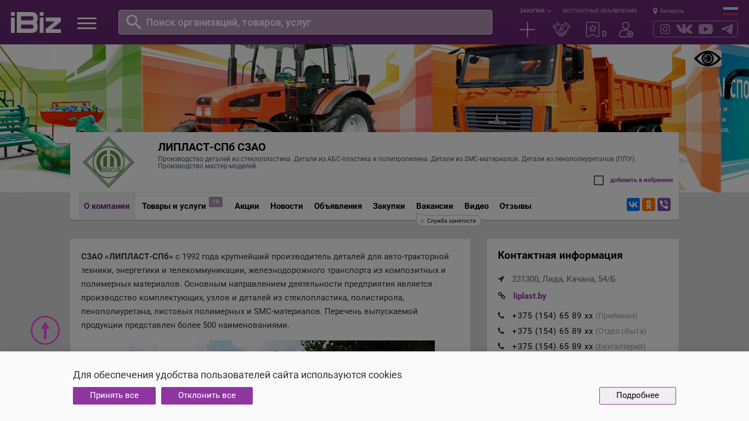
Task: Select the О компании tab
Action: point(107,206)
